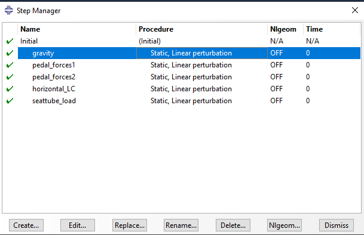Click the green checkmark beside gravity
The height and width of the screenshot is (235, 364).
pos(10,53)
